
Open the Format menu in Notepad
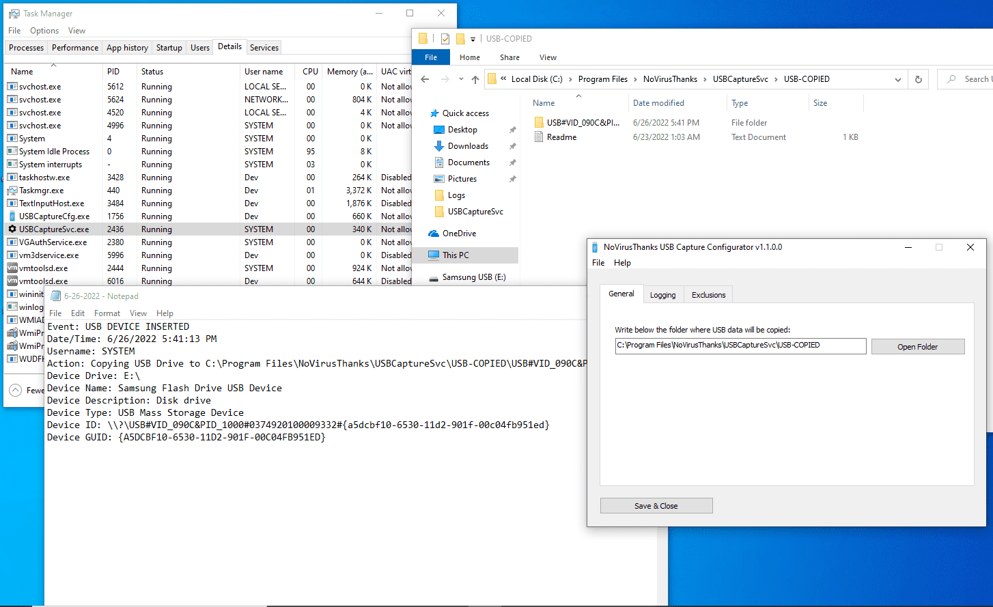[107, 313]
